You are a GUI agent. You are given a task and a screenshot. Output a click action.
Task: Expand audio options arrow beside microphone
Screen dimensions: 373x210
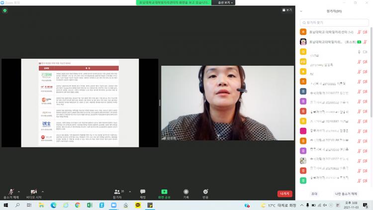[x=19, y=192]
